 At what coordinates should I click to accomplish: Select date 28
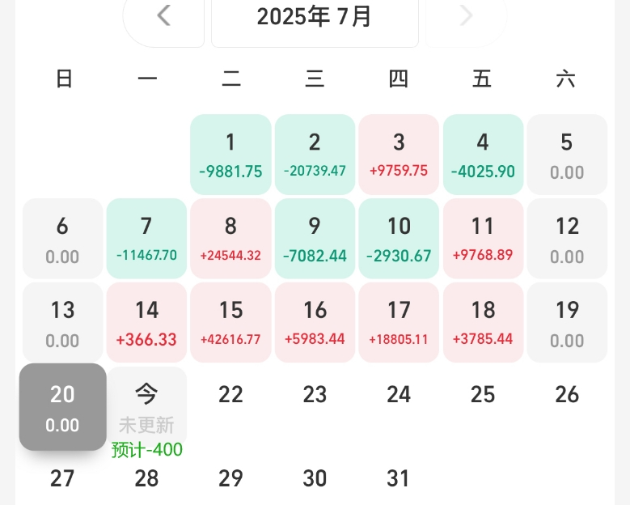(146, 478)
